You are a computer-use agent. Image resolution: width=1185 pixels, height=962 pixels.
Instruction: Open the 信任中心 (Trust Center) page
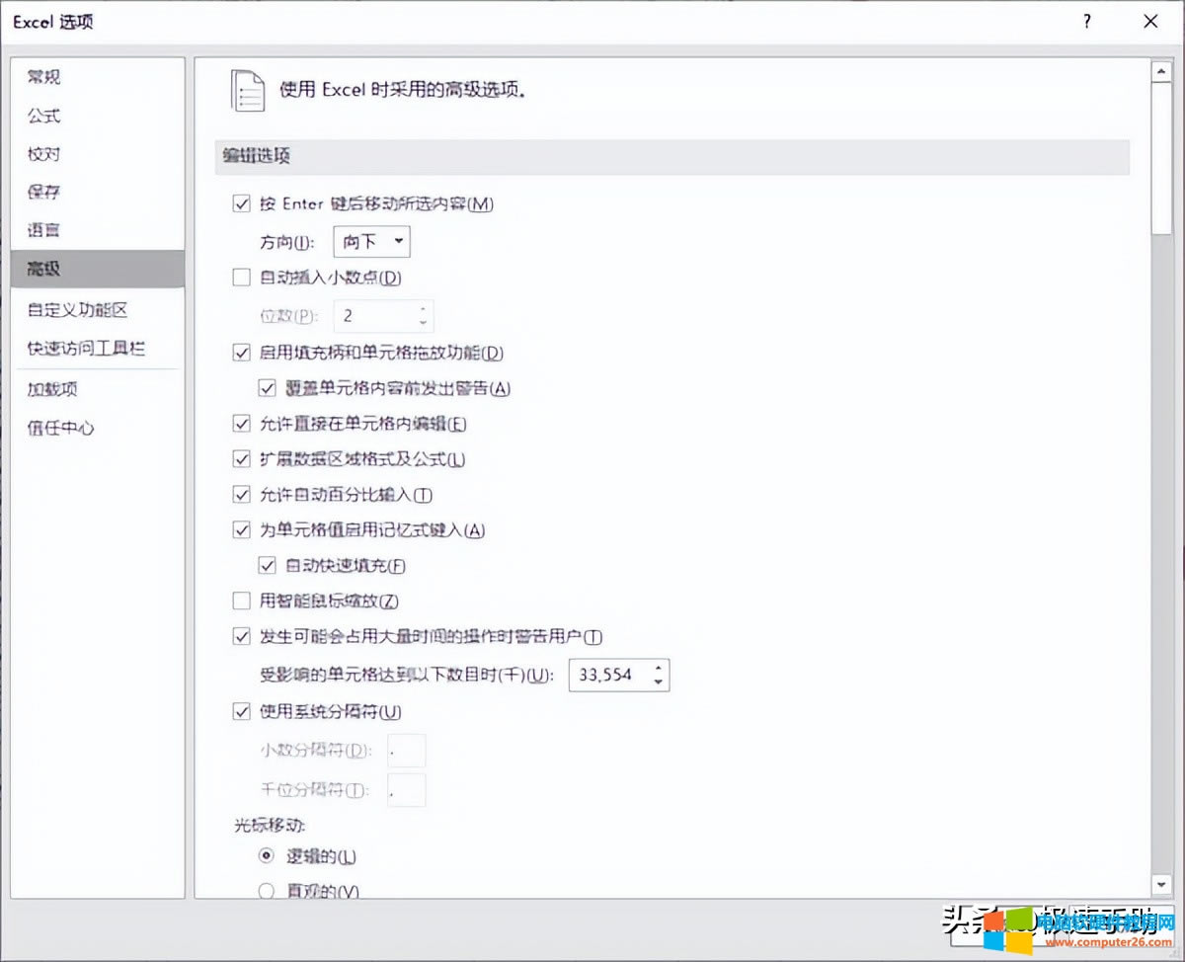[59, 428]
